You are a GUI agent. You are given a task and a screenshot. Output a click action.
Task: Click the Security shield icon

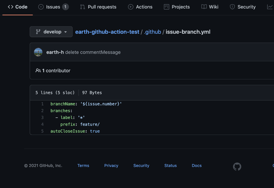(x=232, y=7)
